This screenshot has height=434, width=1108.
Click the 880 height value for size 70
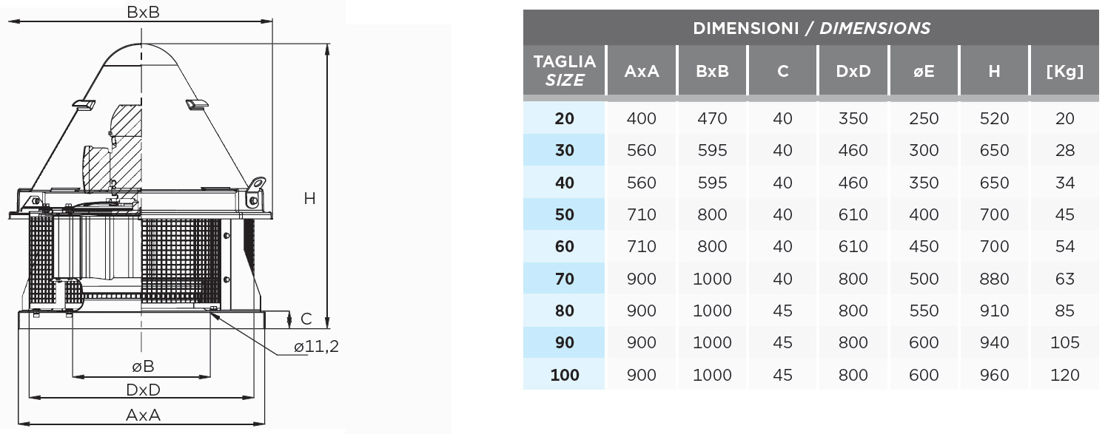pyautogui.click(x=994, y=279)
